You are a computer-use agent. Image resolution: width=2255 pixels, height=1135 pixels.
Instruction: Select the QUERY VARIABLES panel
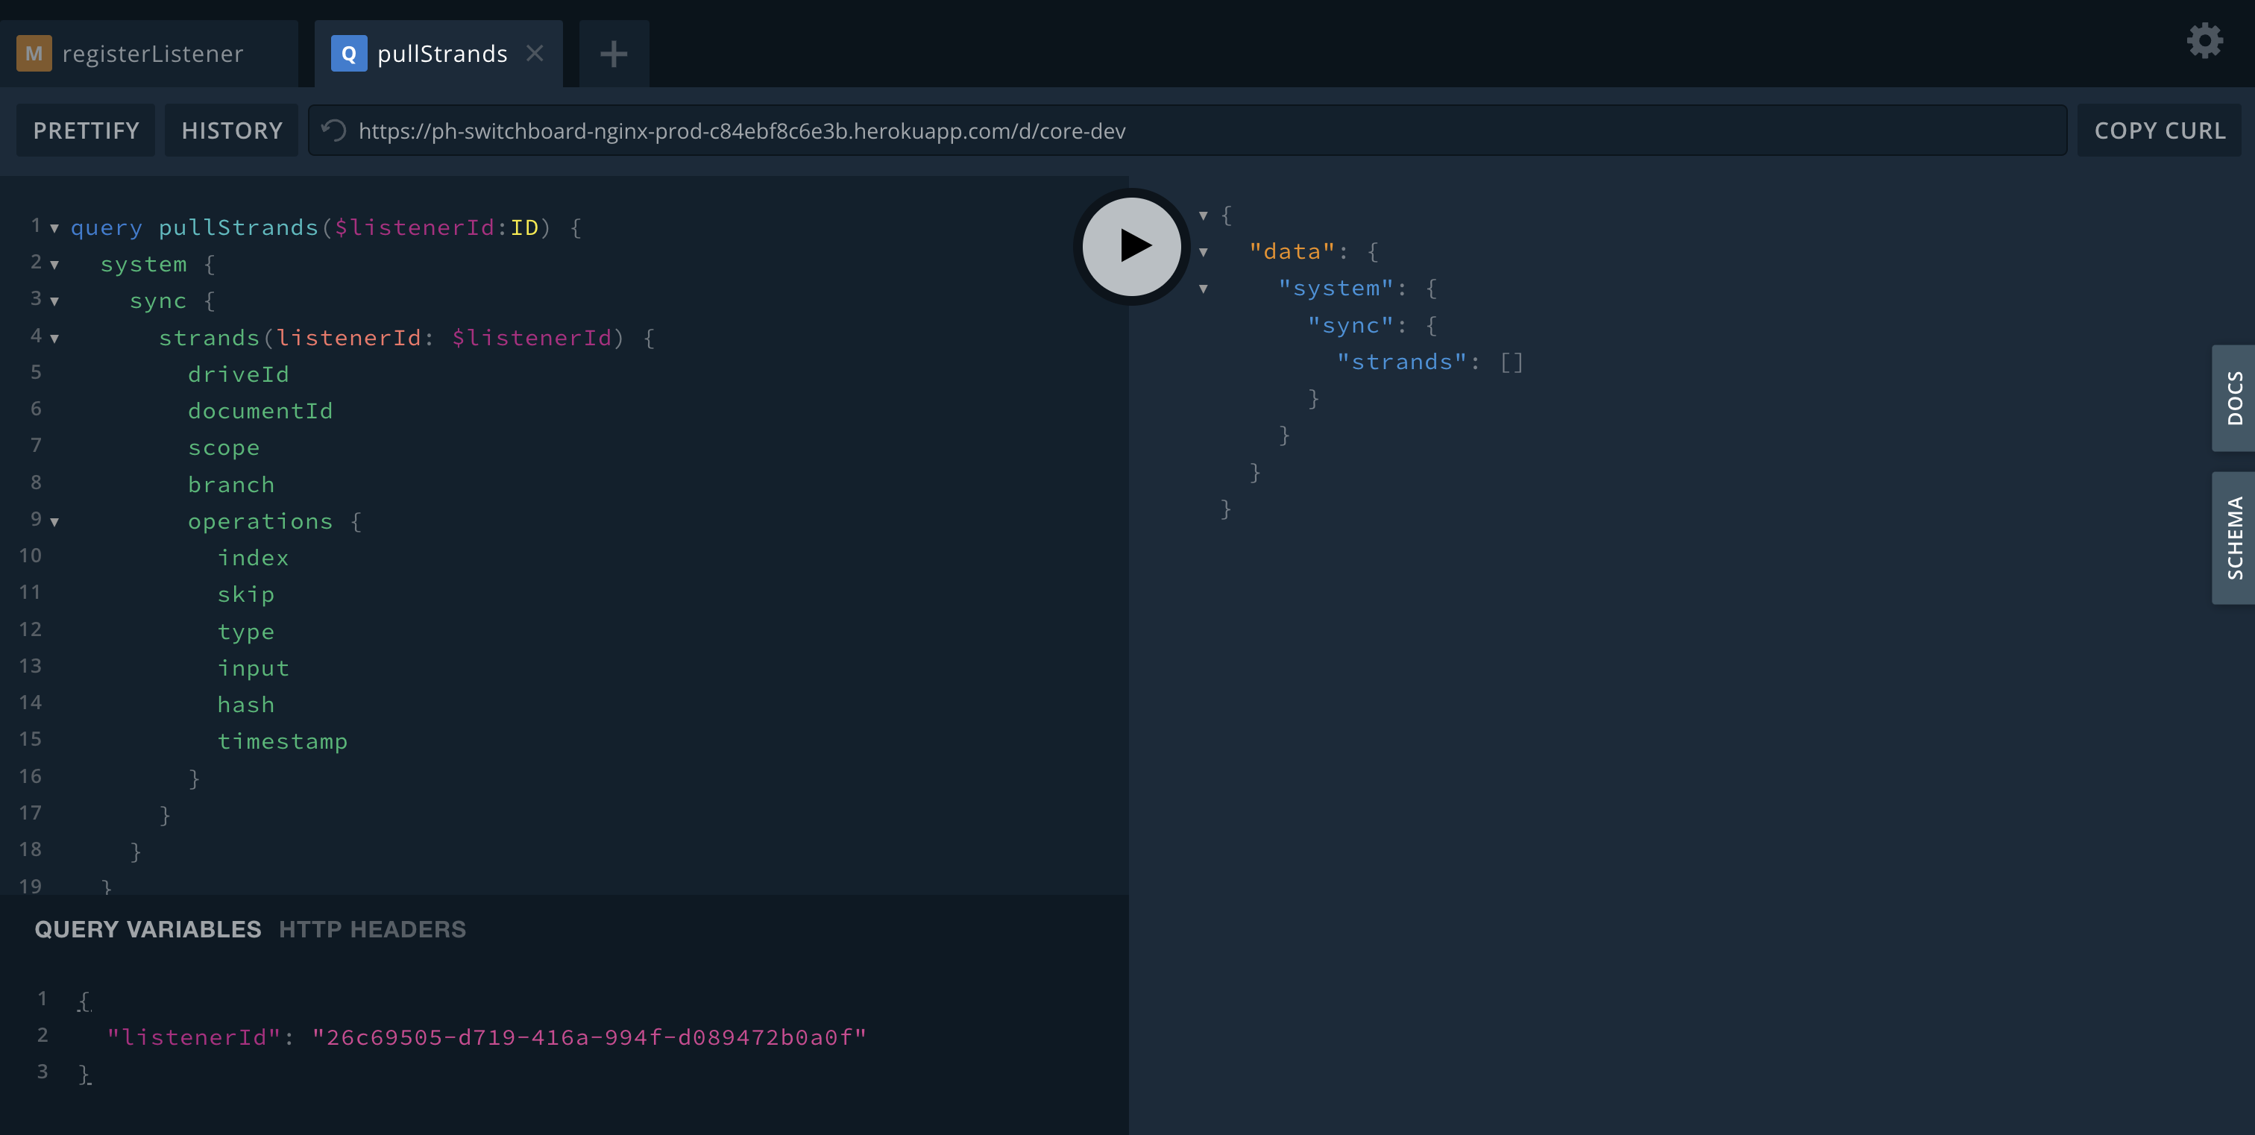tap(148, 929)
